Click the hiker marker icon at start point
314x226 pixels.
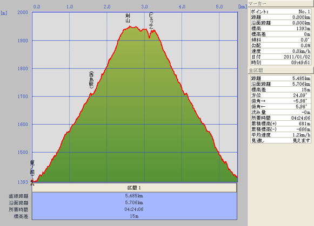32,182
